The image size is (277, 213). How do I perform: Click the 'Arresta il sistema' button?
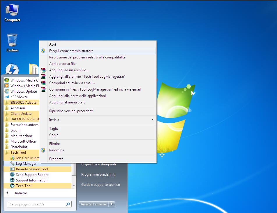[x=94, y=204]
